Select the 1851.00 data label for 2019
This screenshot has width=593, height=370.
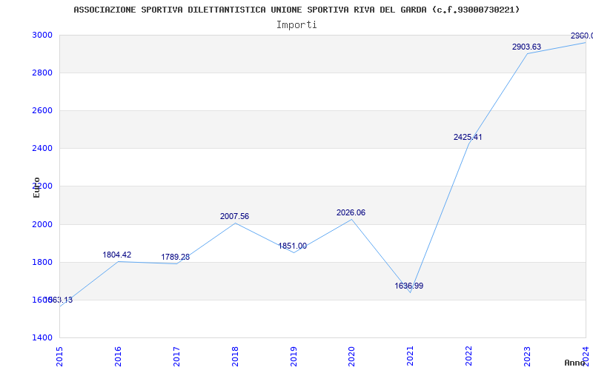point(292,246)
